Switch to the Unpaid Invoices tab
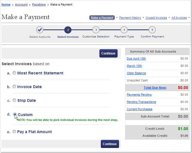Viewport: 192px width, 153px height. pyautogui.click(x=156, y=18)
